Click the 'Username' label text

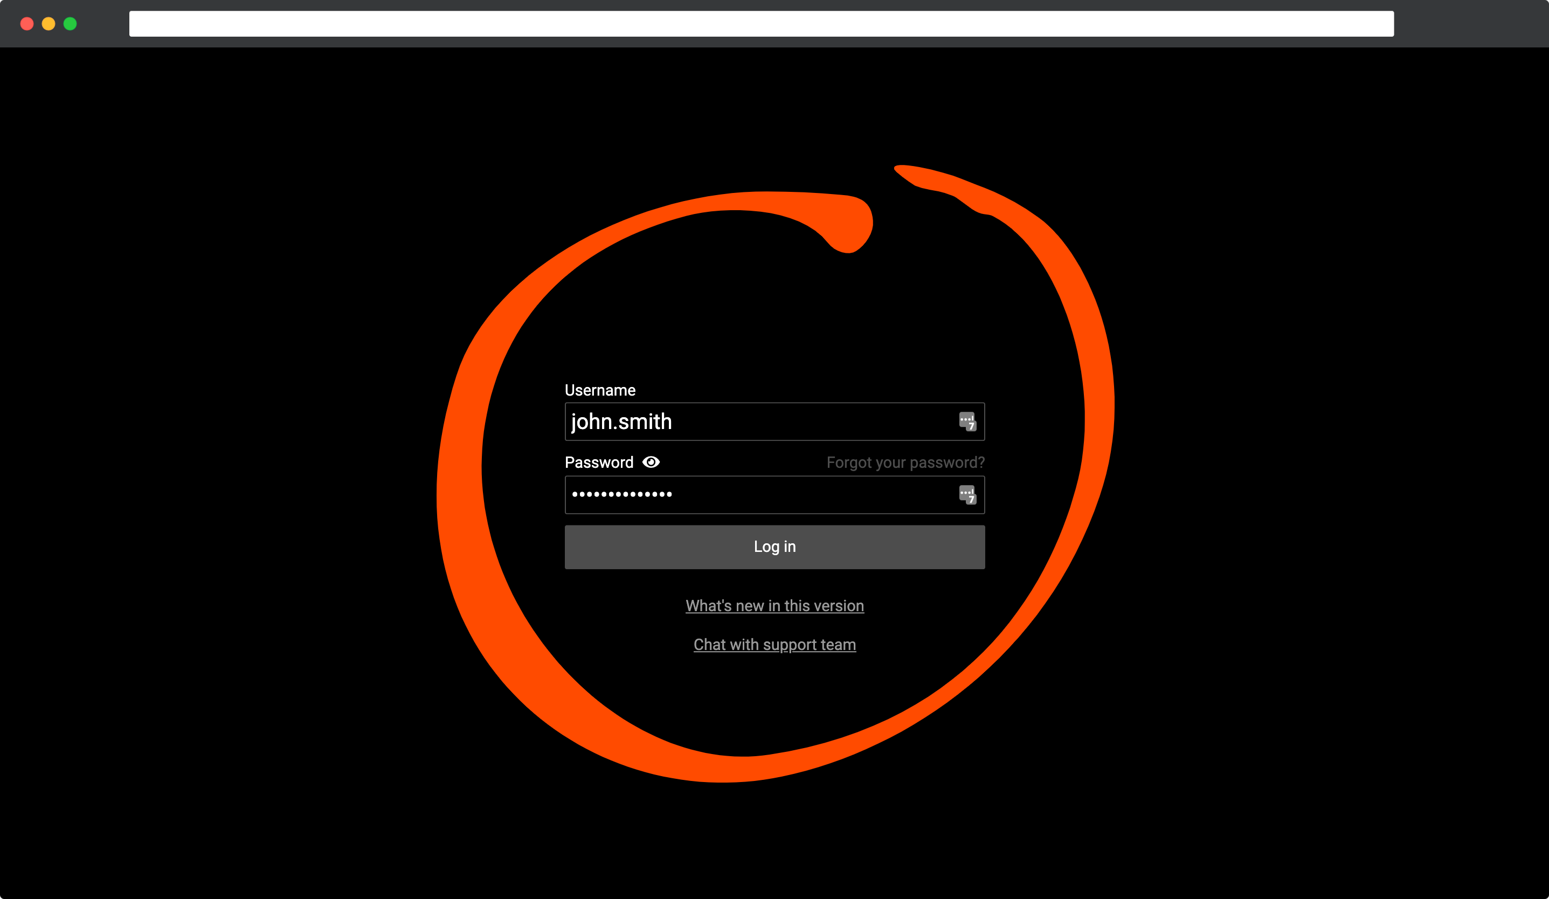click(x=600, y=390)
